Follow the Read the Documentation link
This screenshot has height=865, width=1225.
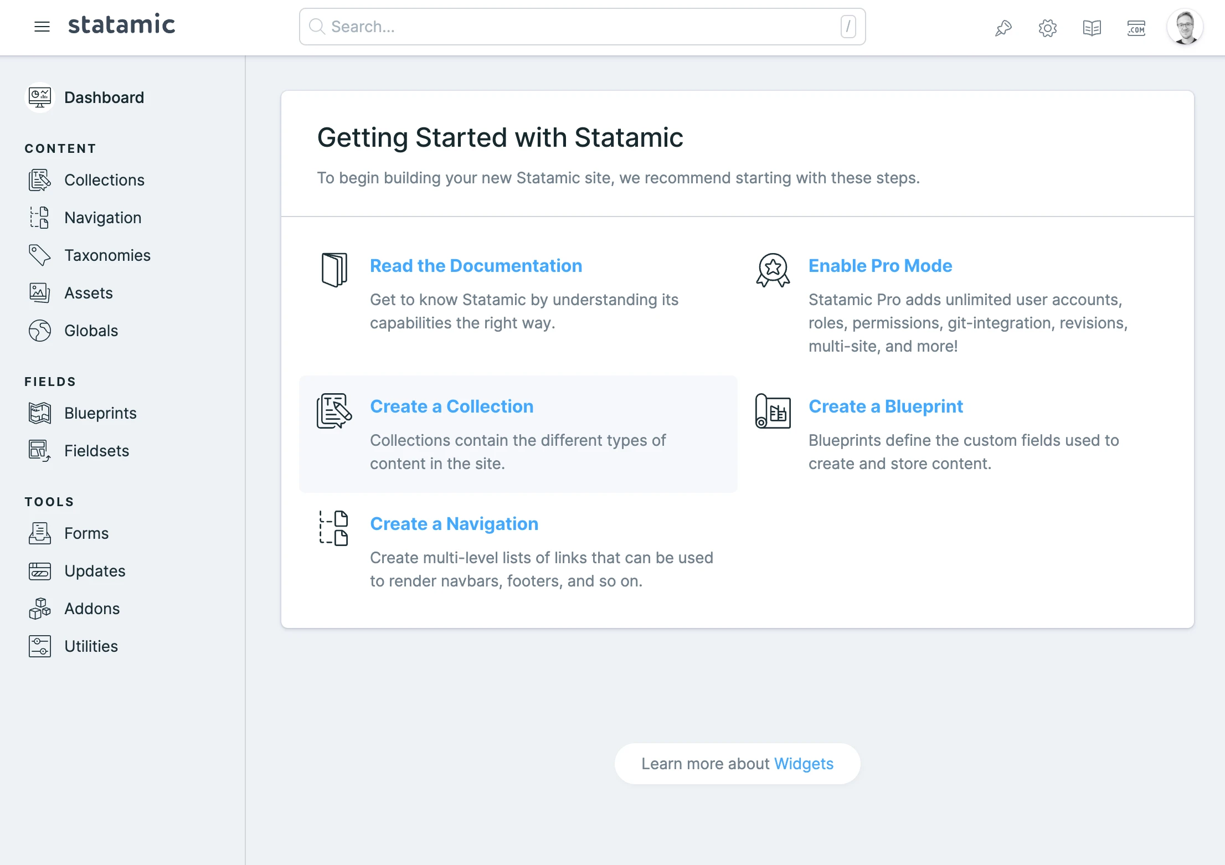point(476,266)
